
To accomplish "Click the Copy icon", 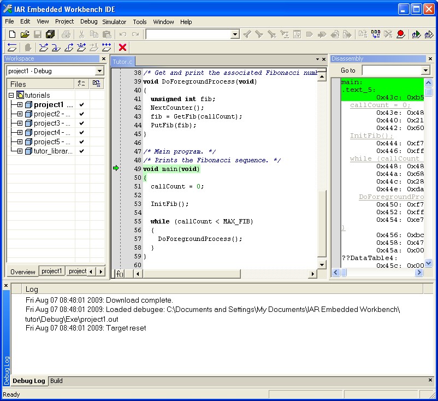I will [94, 34].
